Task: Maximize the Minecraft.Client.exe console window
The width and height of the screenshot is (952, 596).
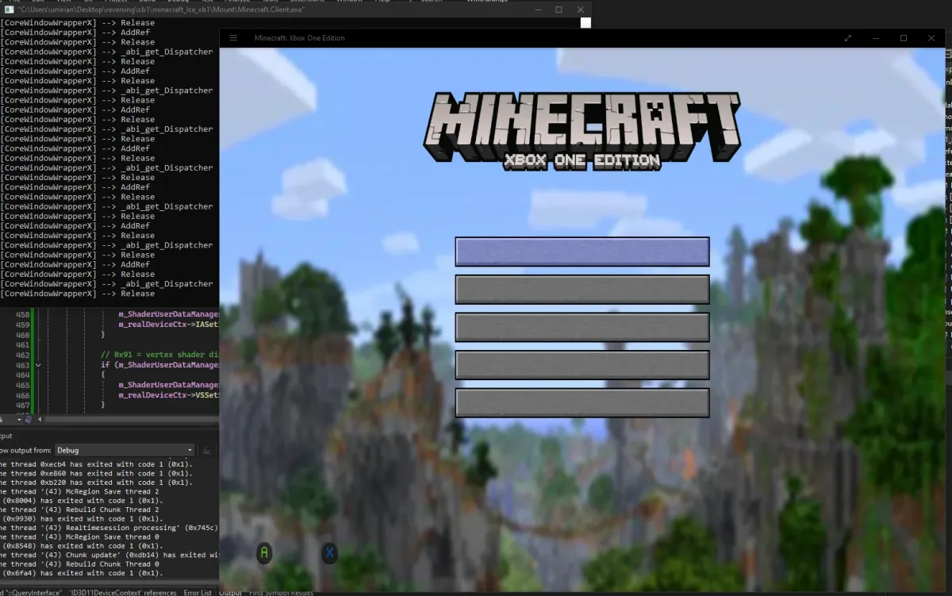Action: [x=559, y=10]
